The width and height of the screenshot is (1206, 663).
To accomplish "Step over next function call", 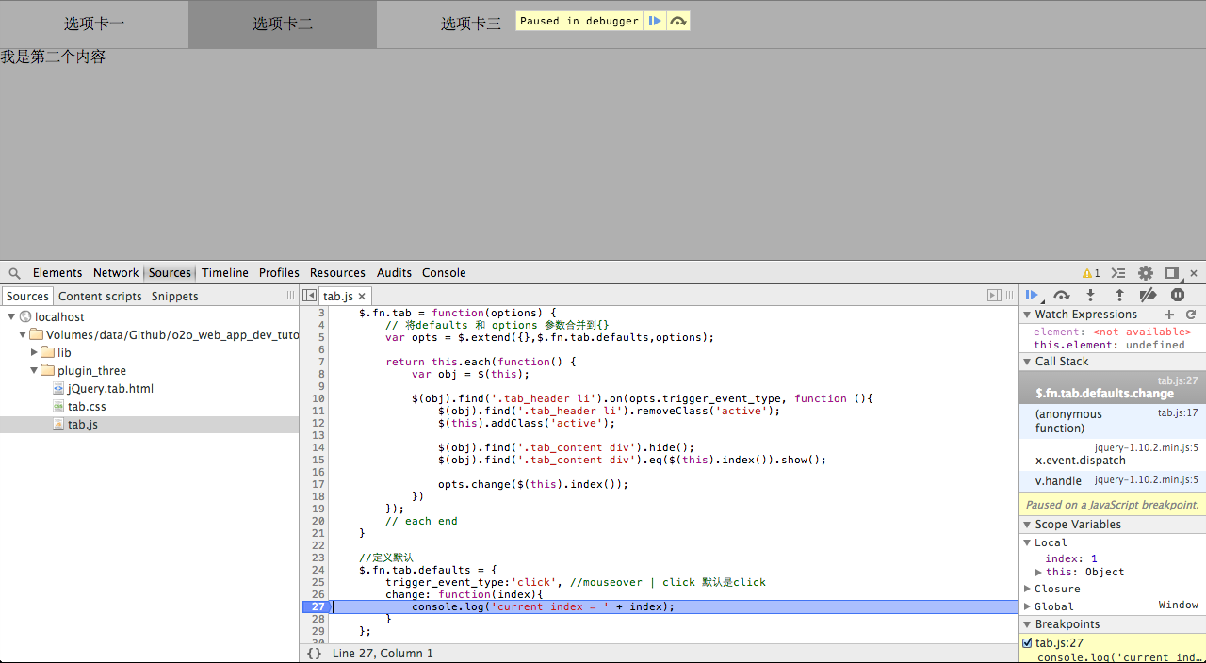I will pos(1062,296).
